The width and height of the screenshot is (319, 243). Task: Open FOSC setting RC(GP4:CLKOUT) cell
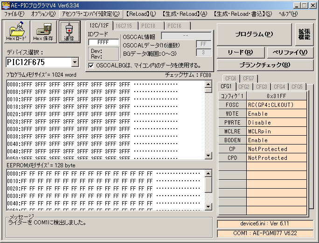277,105
